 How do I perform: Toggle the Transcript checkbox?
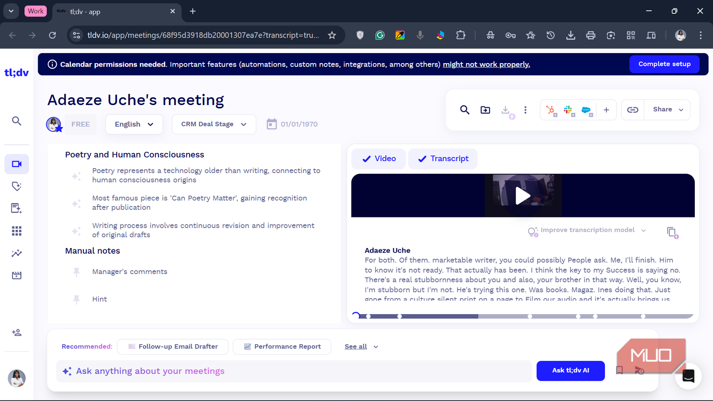(442, 159)
